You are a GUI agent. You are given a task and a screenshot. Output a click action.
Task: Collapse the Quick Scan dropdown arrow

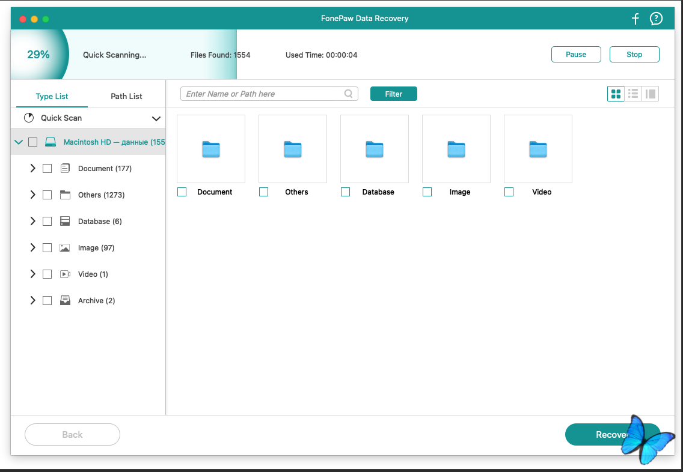pos(156,118)
